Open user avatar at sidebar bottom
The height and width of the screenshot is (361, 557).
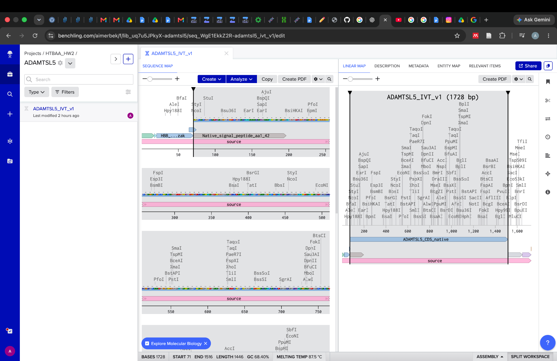pos(10,351)
